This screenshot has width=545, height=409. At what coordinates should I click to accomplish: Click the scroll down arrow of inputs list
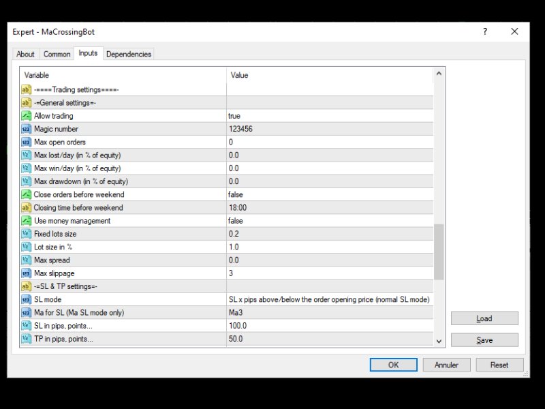pyautogui.click(x=439, y=342)
